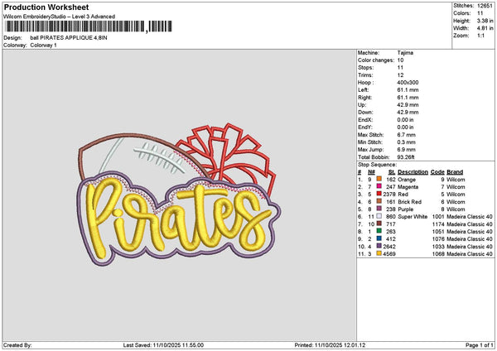The width and height of the screenshot is (497, 351).
Task: Click stitch count 2642 in row 10
Action: pyautogui.click(x=389, y=247)
